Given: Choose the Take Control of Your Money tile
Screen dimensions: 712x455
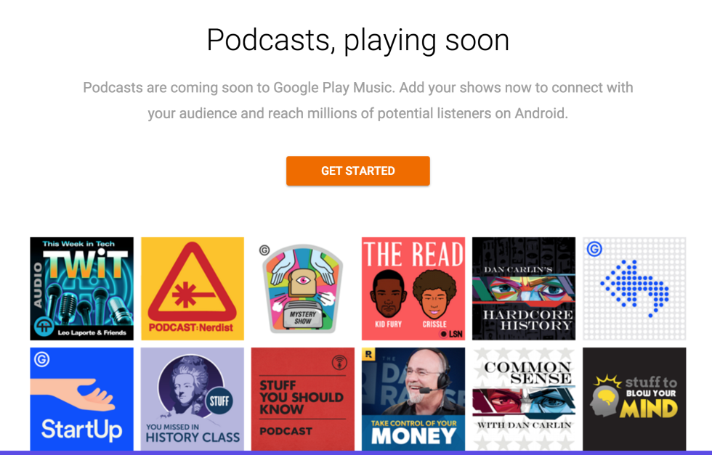Looking at the screenshot, I should tap(413, 399).
